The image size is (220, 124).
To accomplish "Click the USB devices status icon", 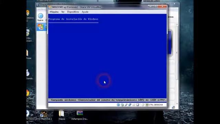I will tap(126, 105).
